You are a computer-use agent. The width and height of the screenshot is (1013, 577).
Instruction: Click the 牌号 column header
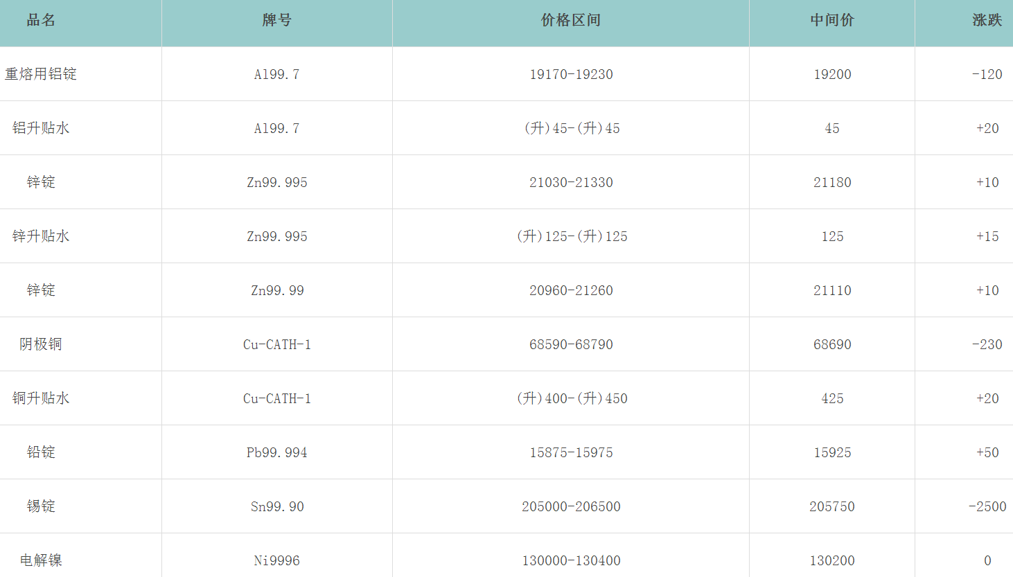tap(276, 20)
